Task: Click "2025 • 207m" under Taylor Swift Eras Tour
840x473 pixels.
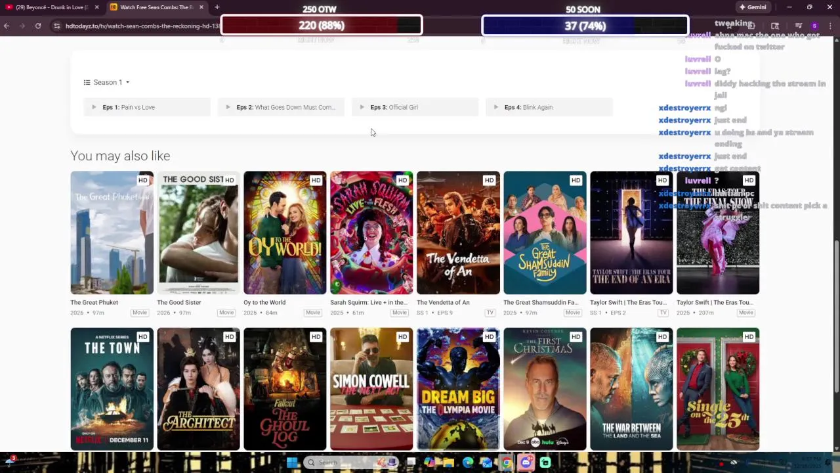Action: 695,313
